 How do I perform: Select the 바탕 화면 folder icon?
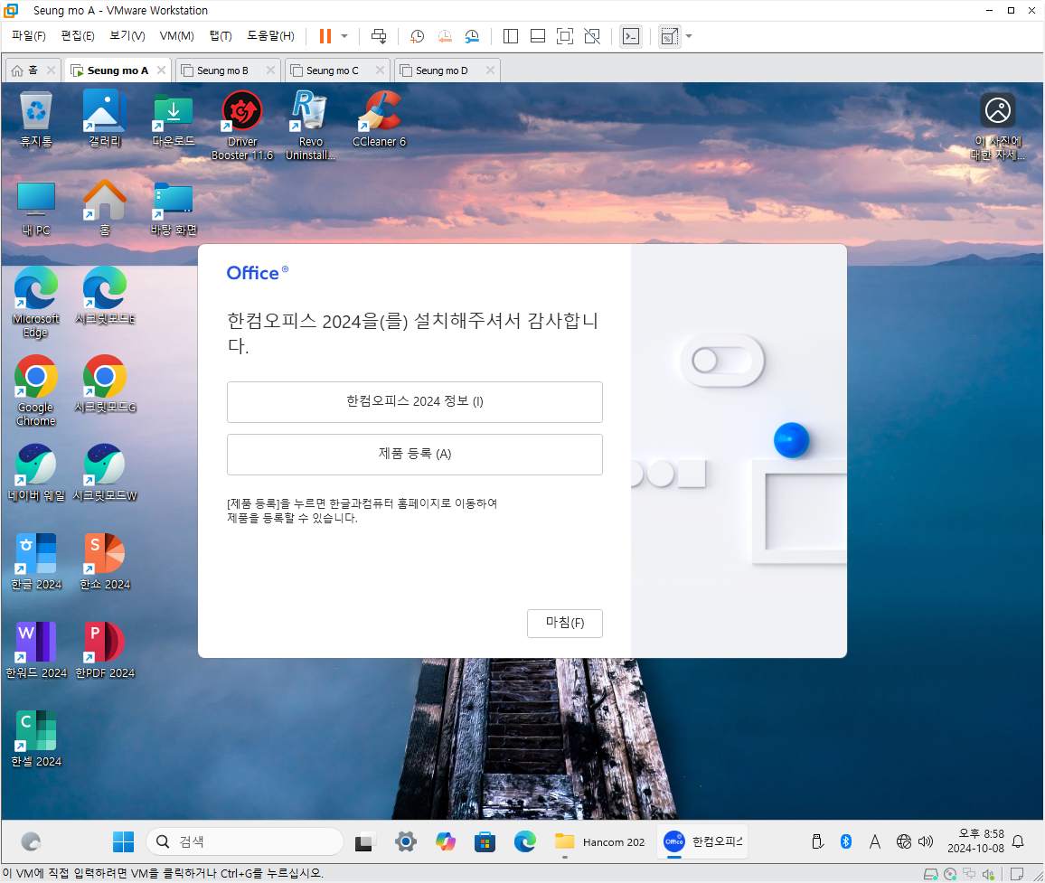point(174,208)
